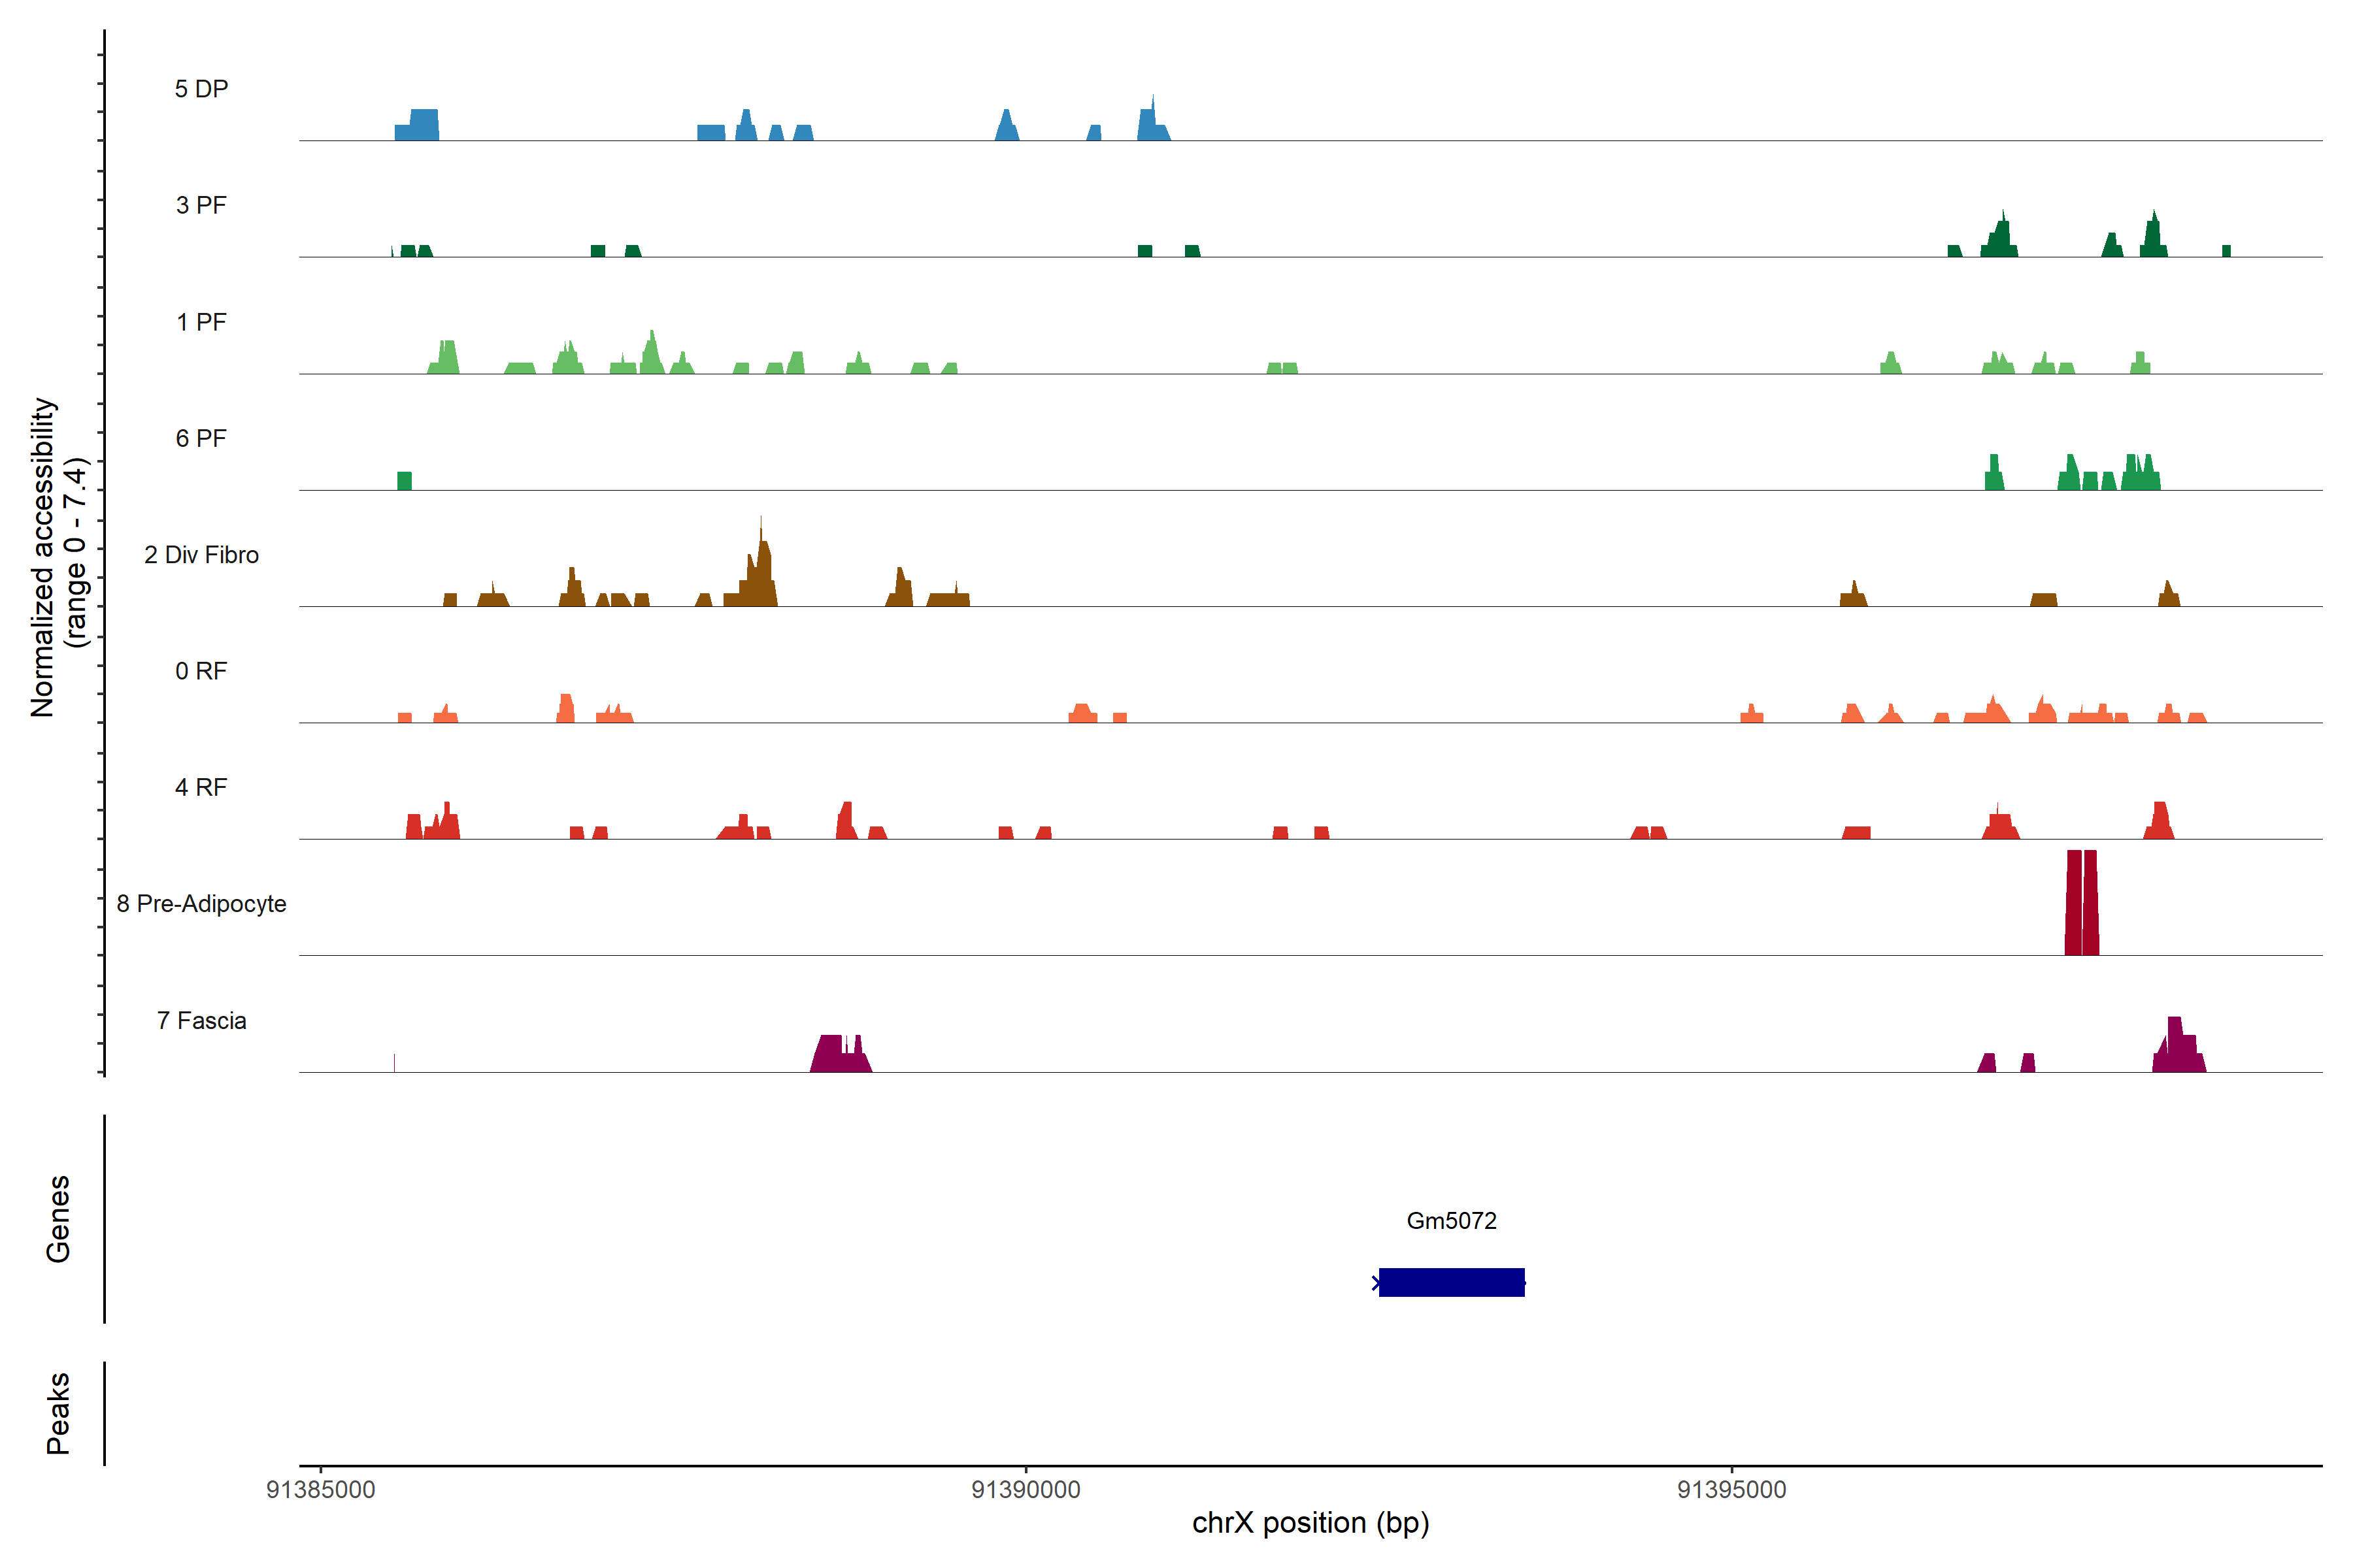The image size is (2353, 1568).
Task: Click the Genes panel label
Action: 58,1219
